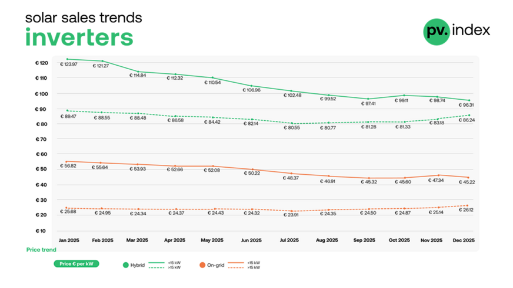Select the Jan 2025 Hybrid point at € 123.97
The width and height of the screenshot is (513, 288).
tap(66, 59)
